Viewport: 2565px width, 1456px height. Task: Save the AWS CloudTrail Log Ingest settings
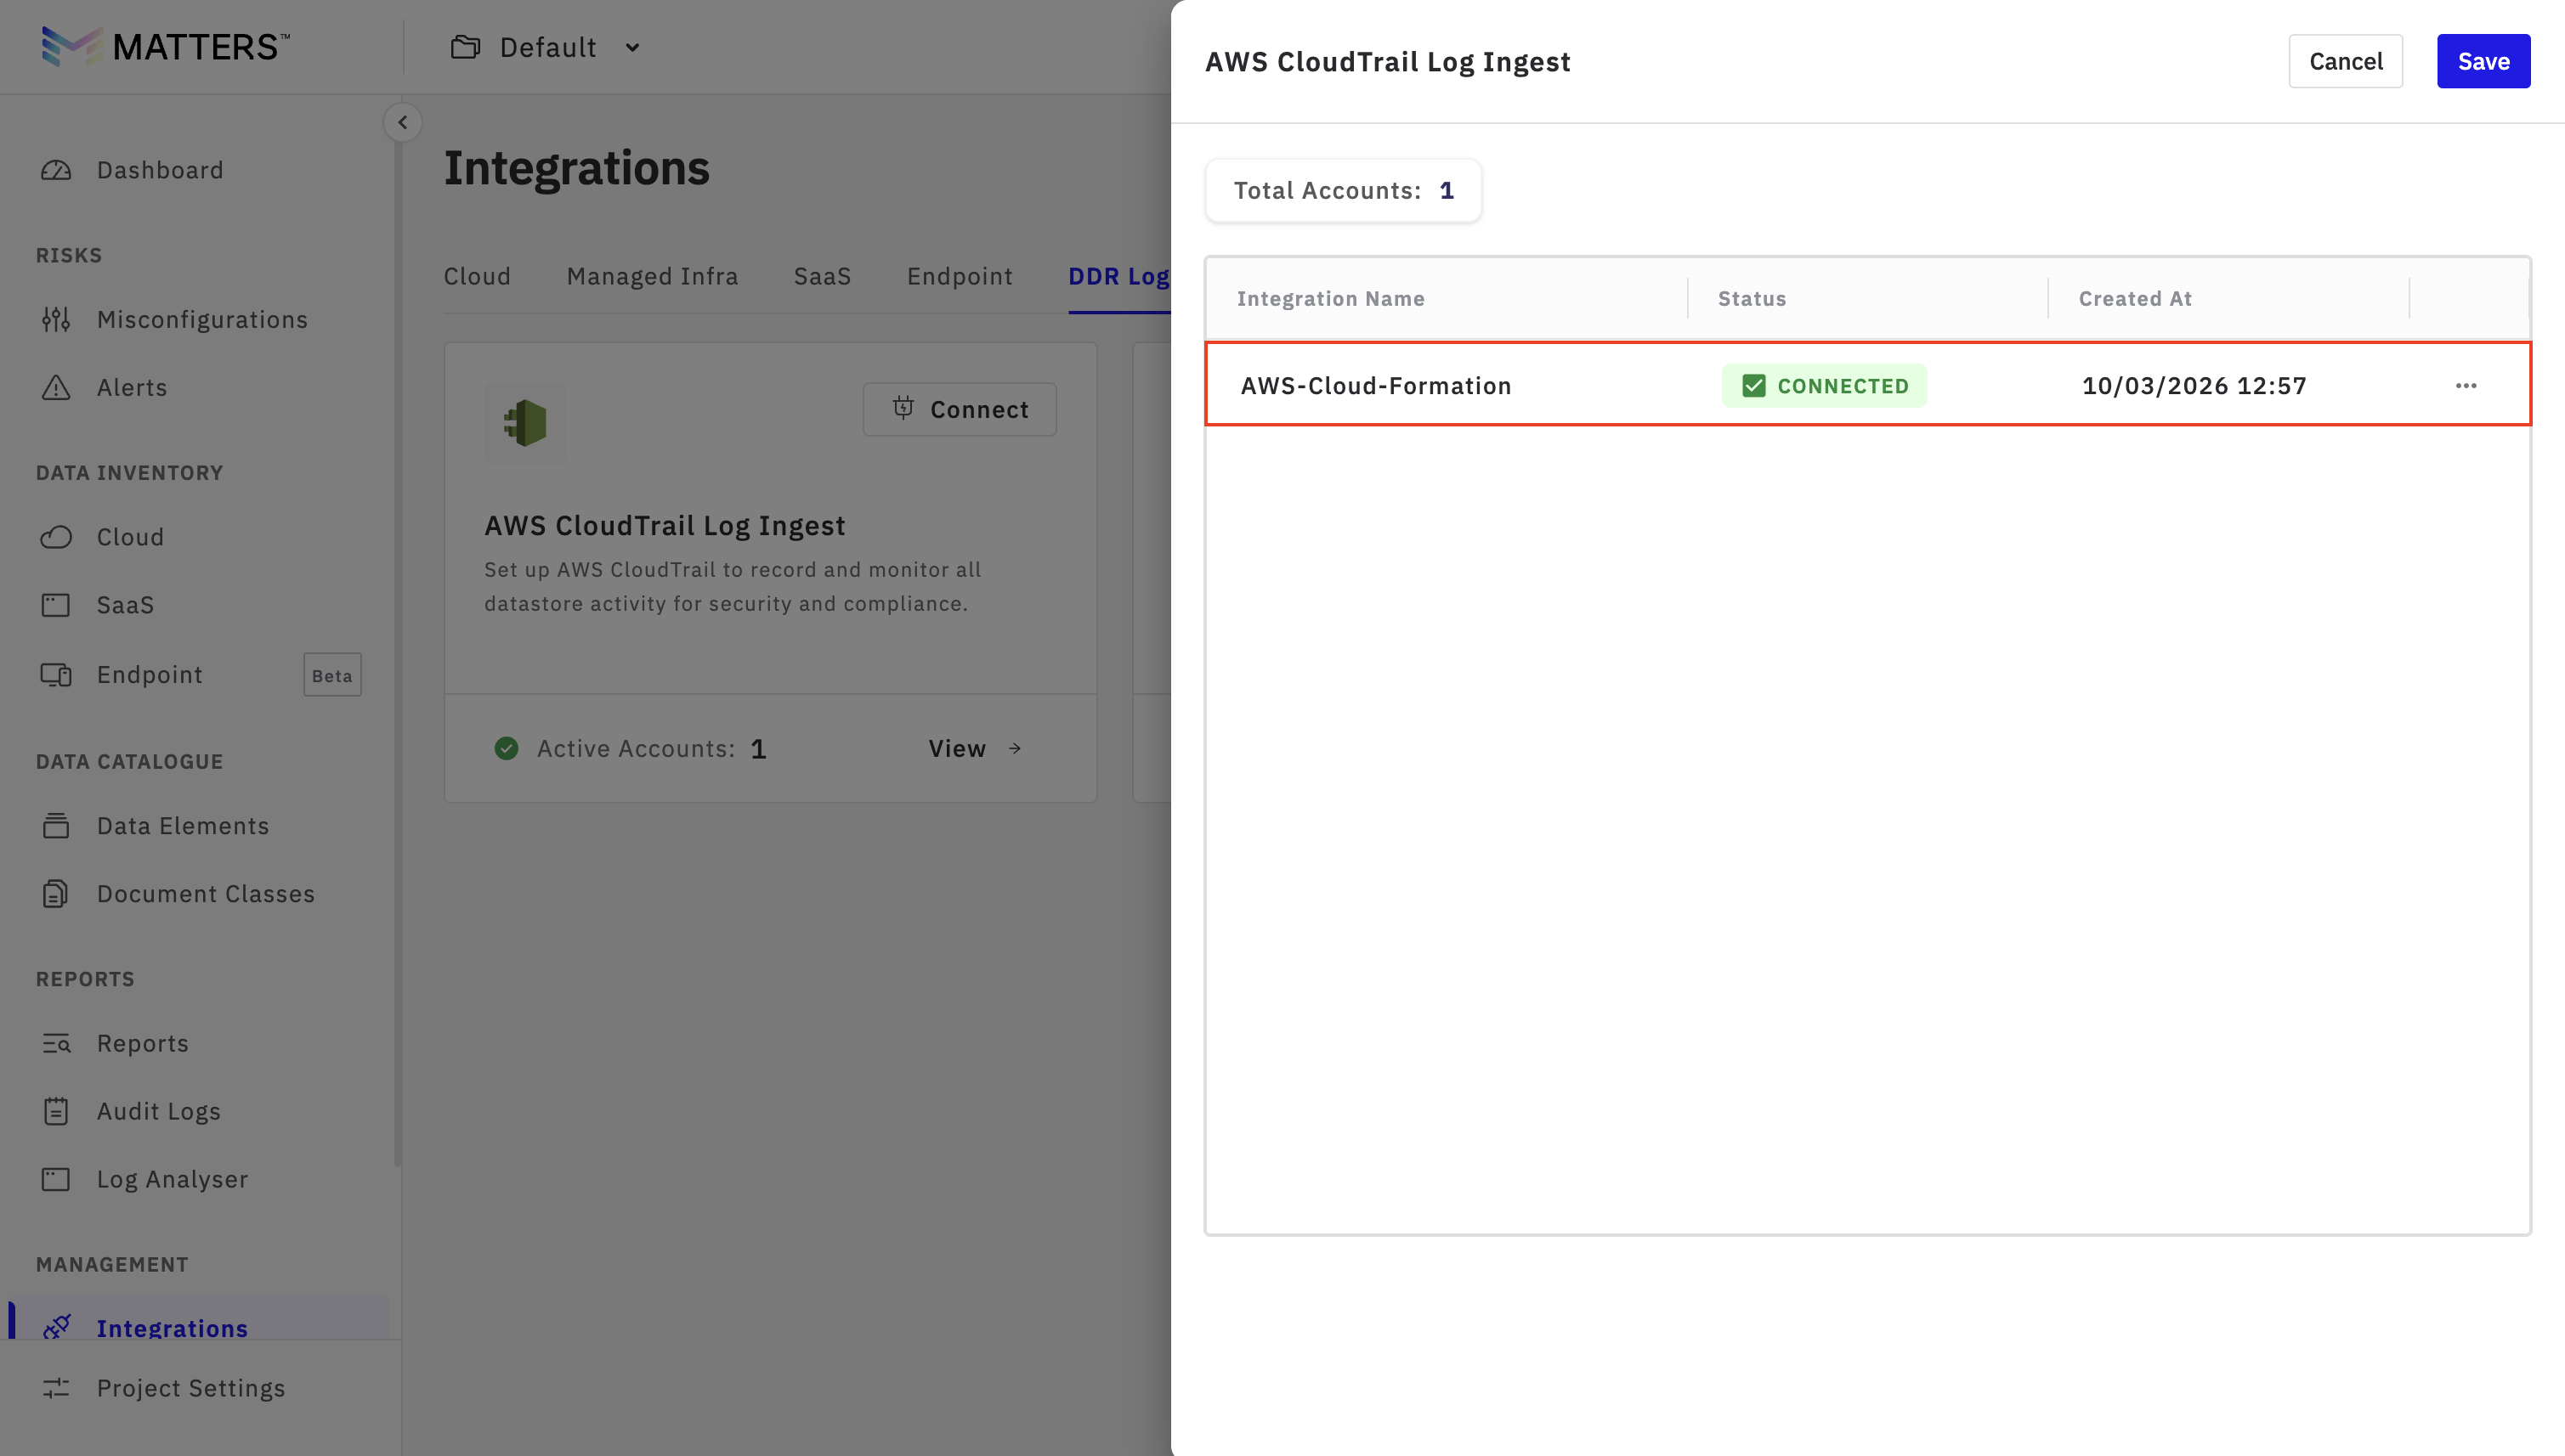pyautogui.click(x=2484, y=61)
